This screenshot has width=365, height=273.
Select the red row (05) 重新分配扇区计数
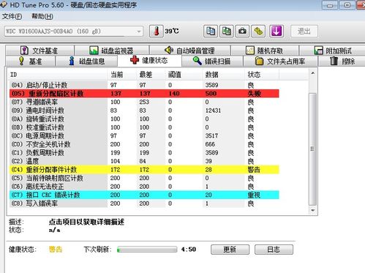144,94
